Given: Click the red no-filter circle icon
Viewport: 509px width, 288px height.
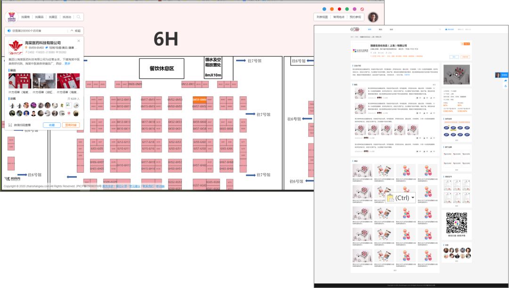Looking at the screenshot, I should pyautogui.click(x=362, y=9).
